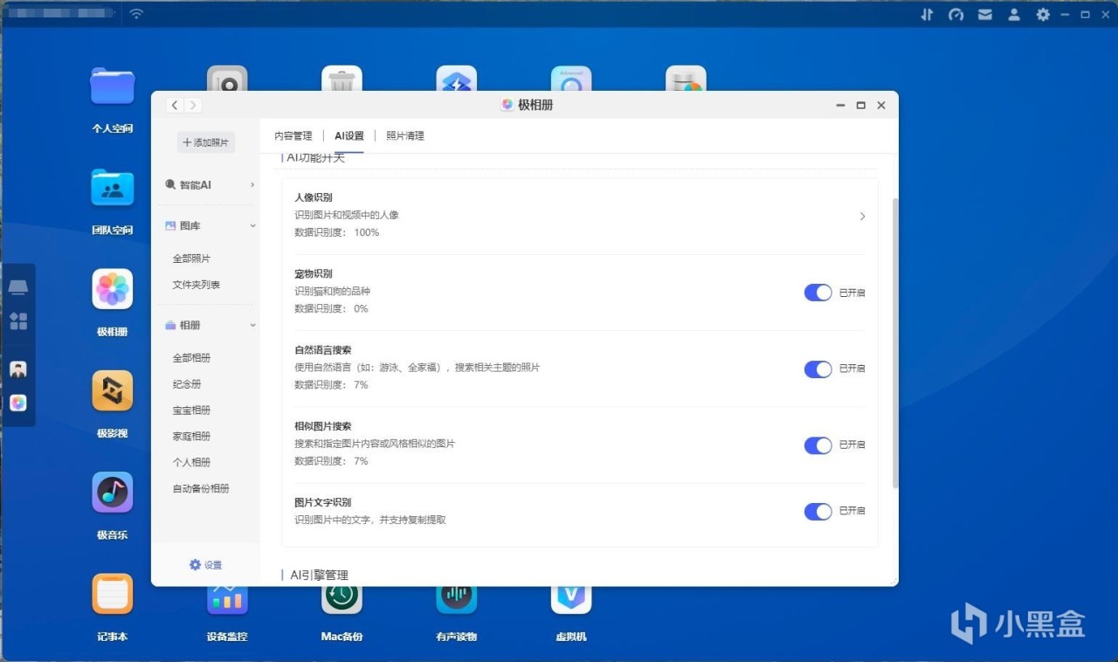Turn off the 自然语言搜索 switch
This screenshot has width=1118, height=662.
[x=818, y=369]
